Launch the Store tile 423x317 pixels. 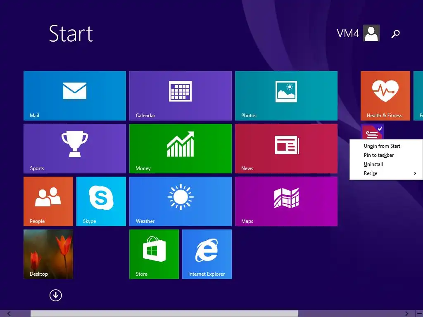pyautogui.click(x=154, y=254)
